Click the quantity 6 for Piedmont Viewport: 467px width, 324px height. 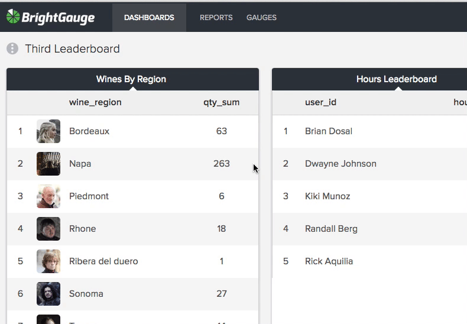coord(222,196)
